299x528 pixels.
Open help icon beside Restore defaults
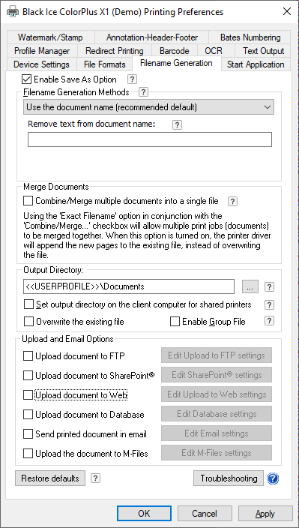tap(95, 478)
